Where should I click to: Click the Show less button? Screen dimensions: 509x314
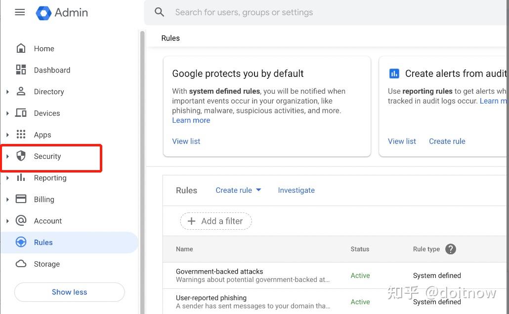[69, 292]
